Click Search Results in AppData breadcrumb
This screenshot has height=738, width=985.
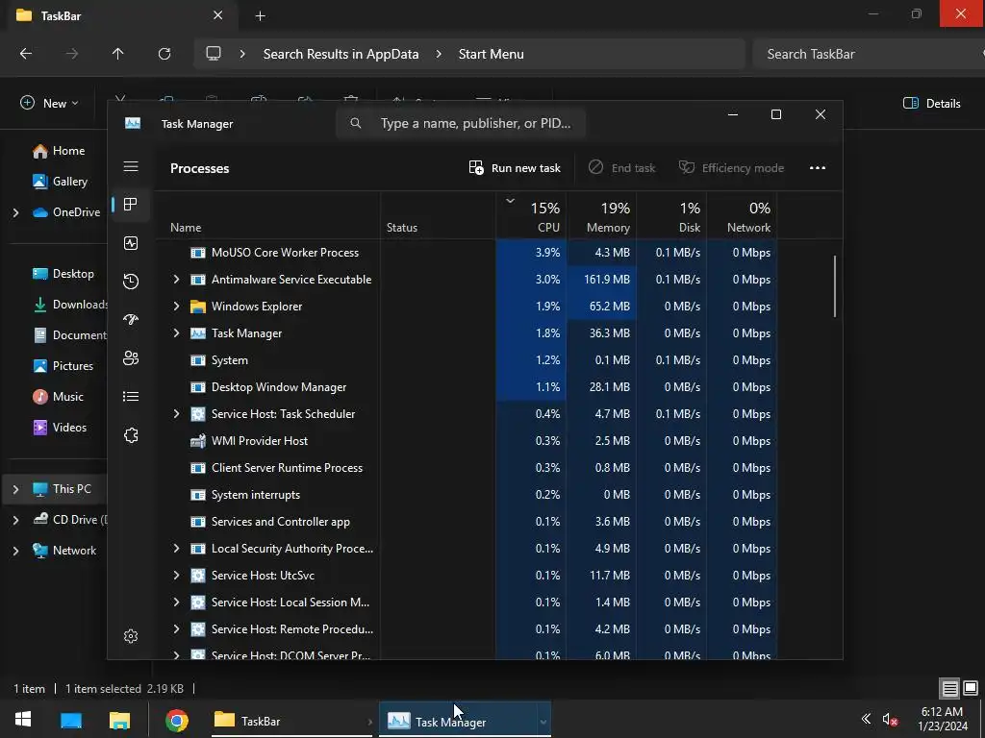[341, 54]
